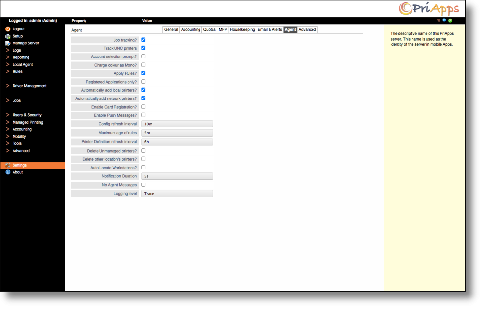
Task: Toggle Track UNC printers checkbox
Action: pyautogui.click(x=143, y=48)
